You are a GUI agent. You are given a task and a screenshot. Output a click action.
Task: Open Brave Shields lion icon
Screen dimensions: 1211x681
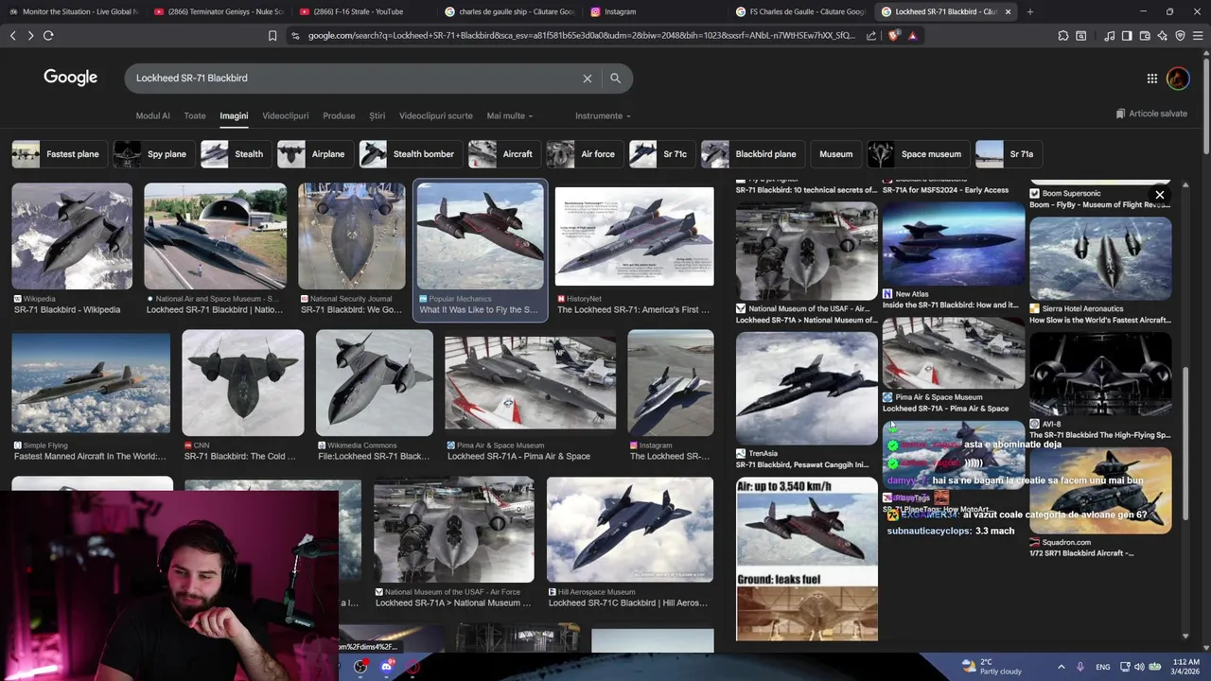click(x=894, y=36)
